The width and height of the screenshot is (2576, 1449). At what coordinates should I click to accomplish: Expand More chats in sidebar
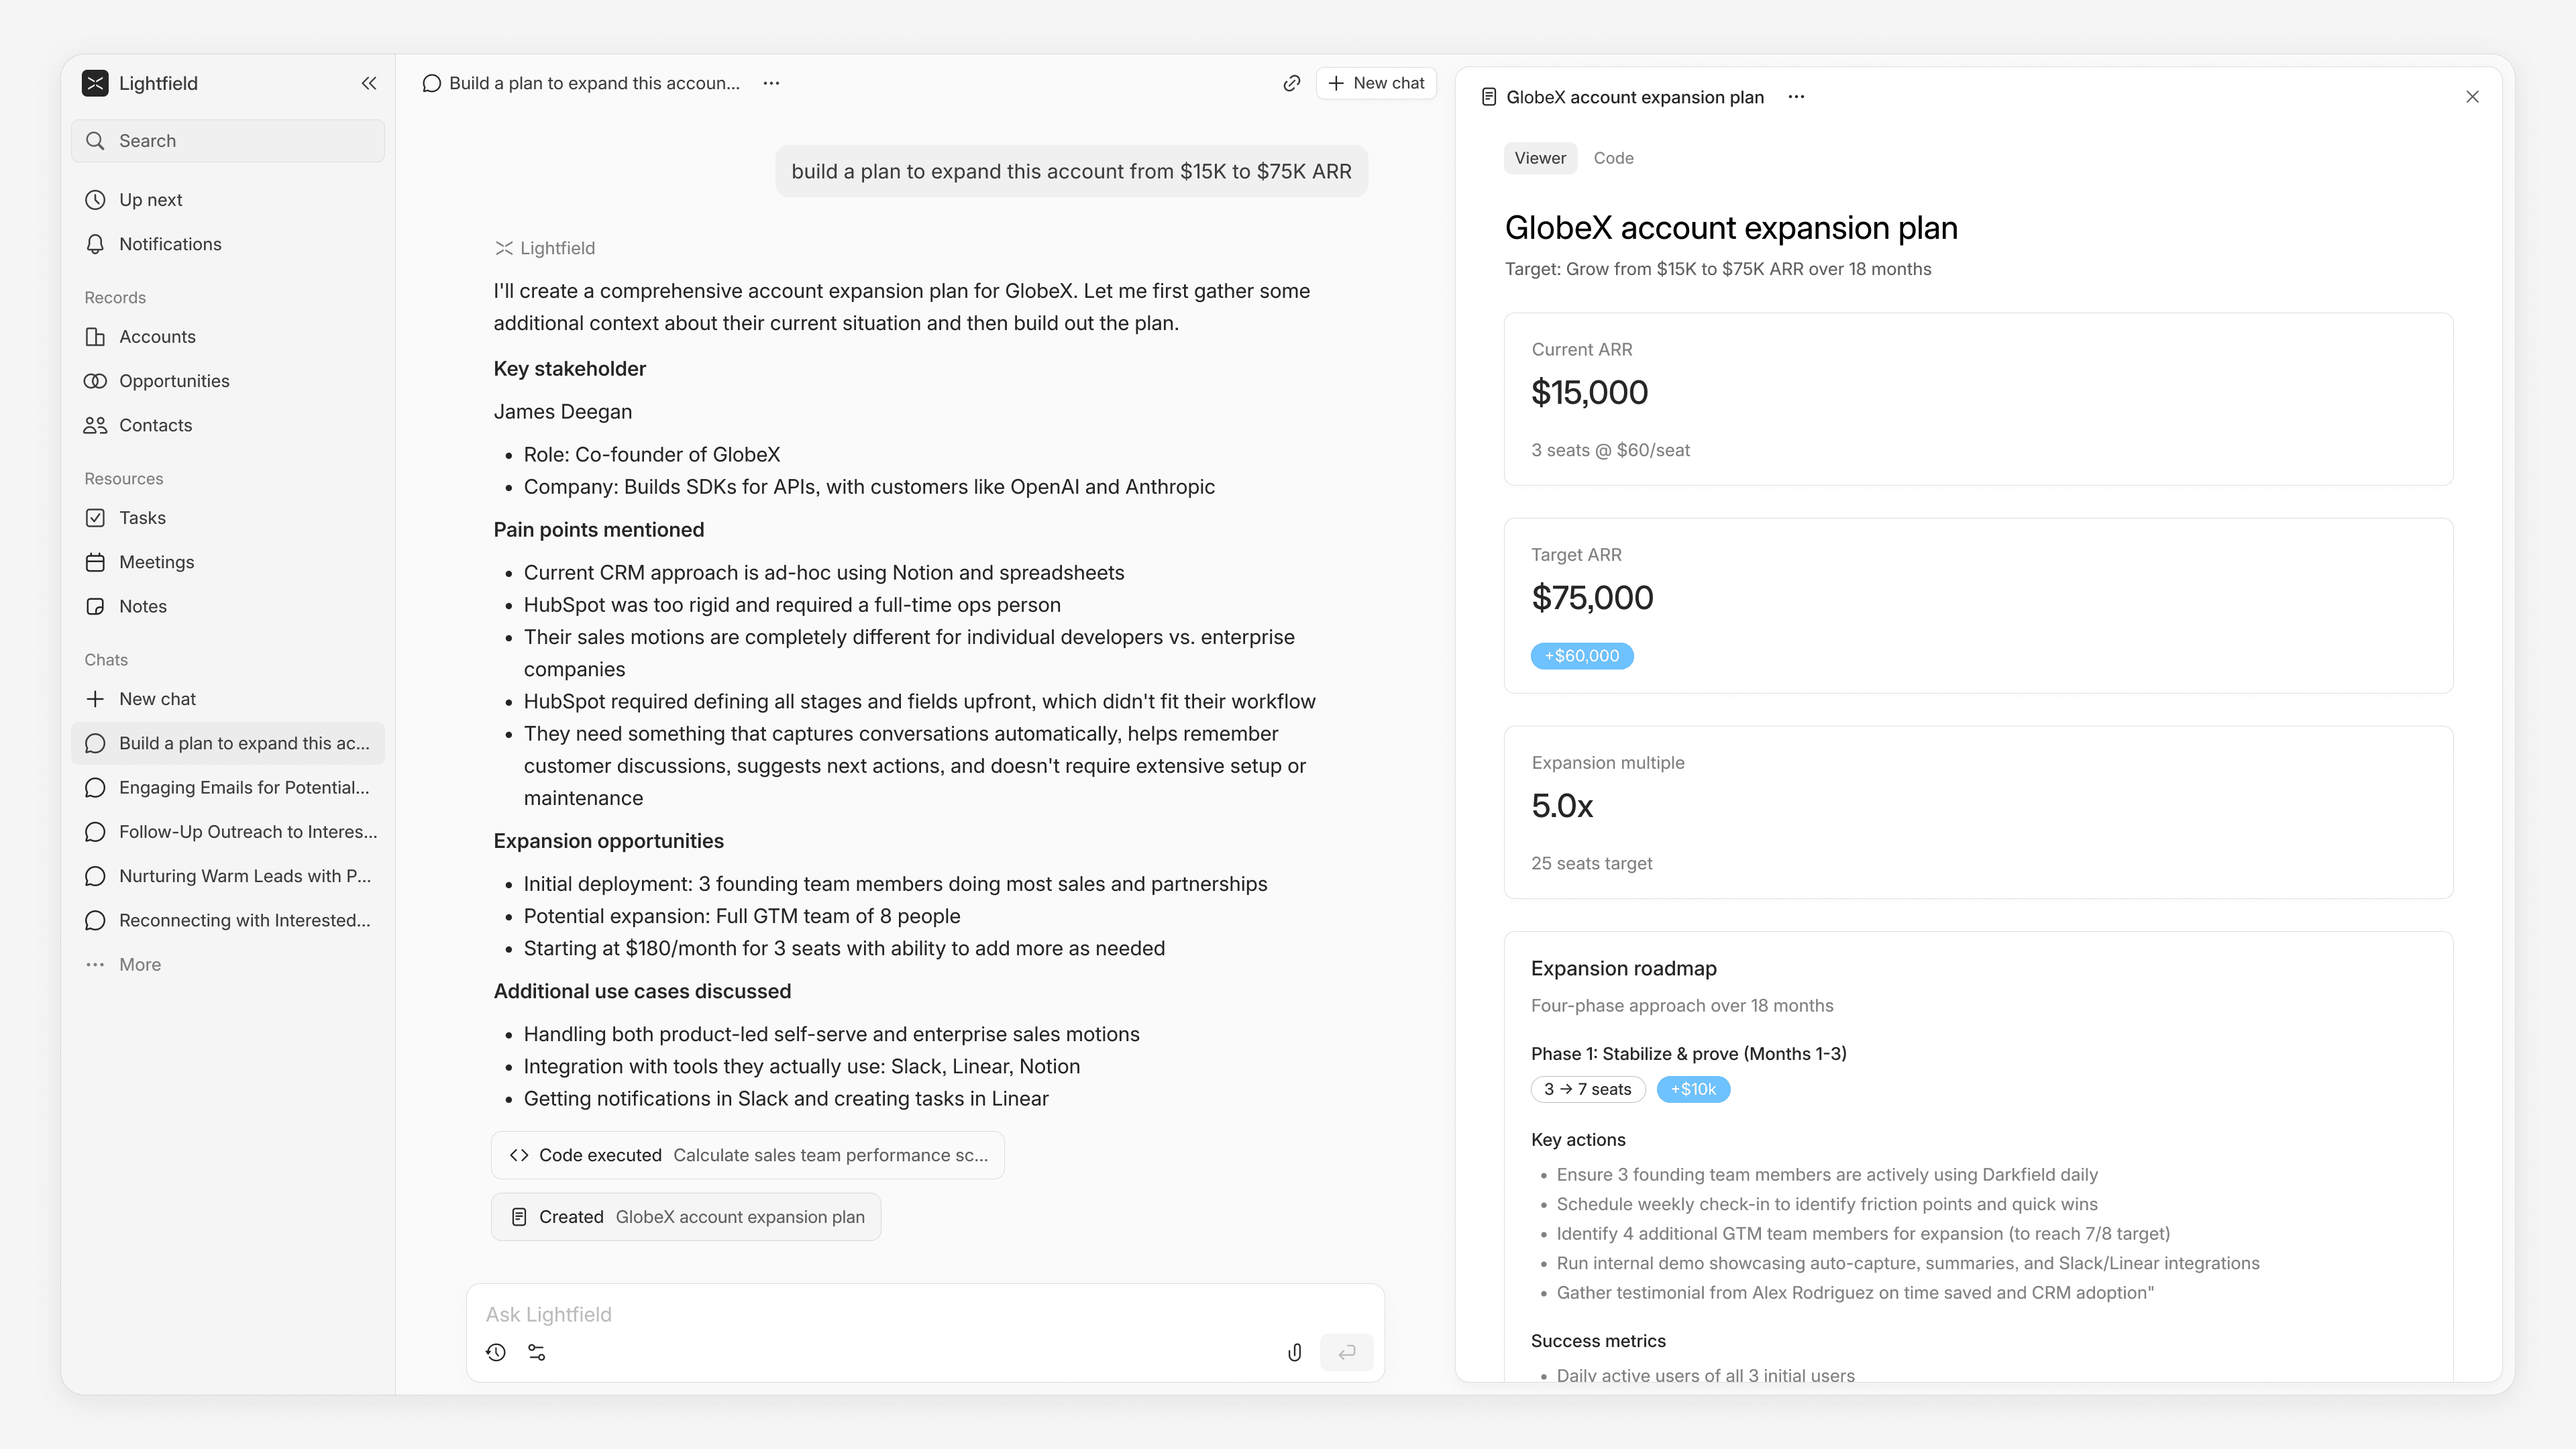[139, 965]
